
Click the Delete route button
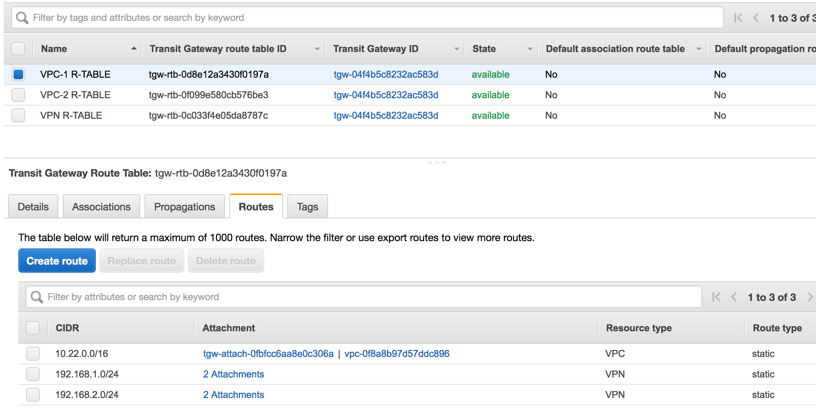(226, 261)
